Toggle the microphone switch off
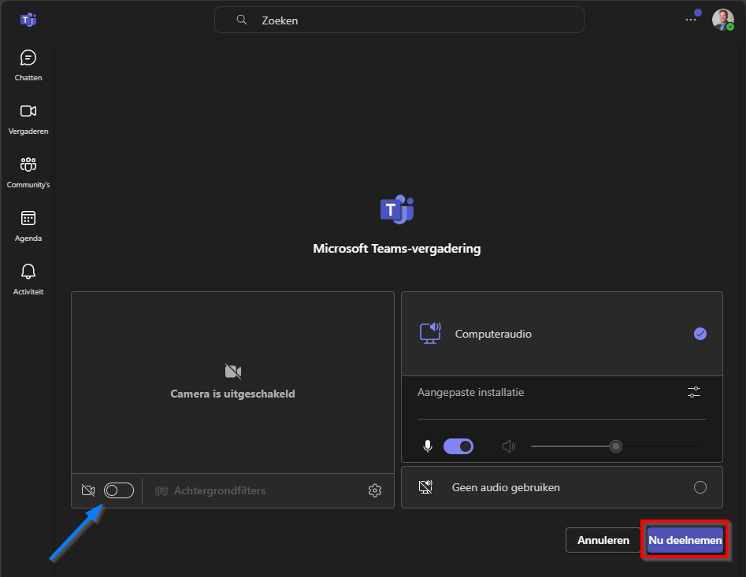 [x=458, y=446]
